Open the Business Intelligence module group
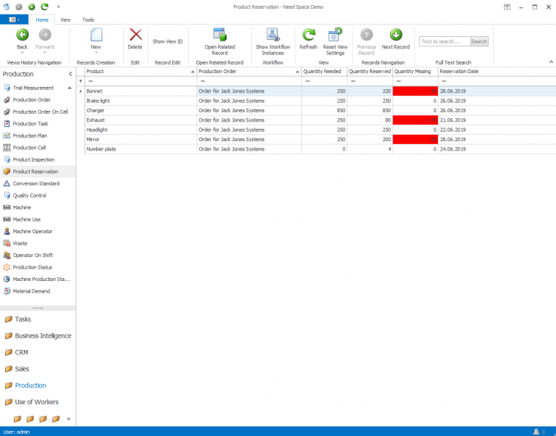This screenshot has width=556, height=436. pyautogui.click(x=43, y=336)
